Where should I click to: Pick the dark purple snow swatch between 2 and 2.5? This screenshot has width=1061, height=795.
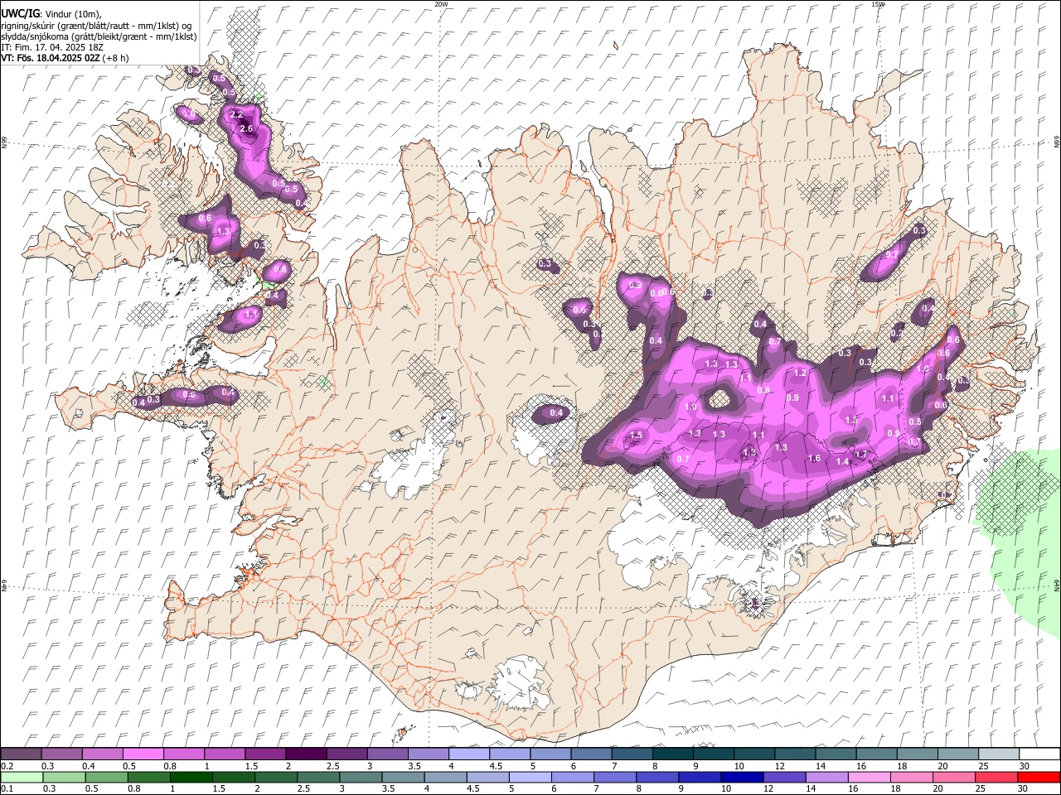tap(305, 754)
